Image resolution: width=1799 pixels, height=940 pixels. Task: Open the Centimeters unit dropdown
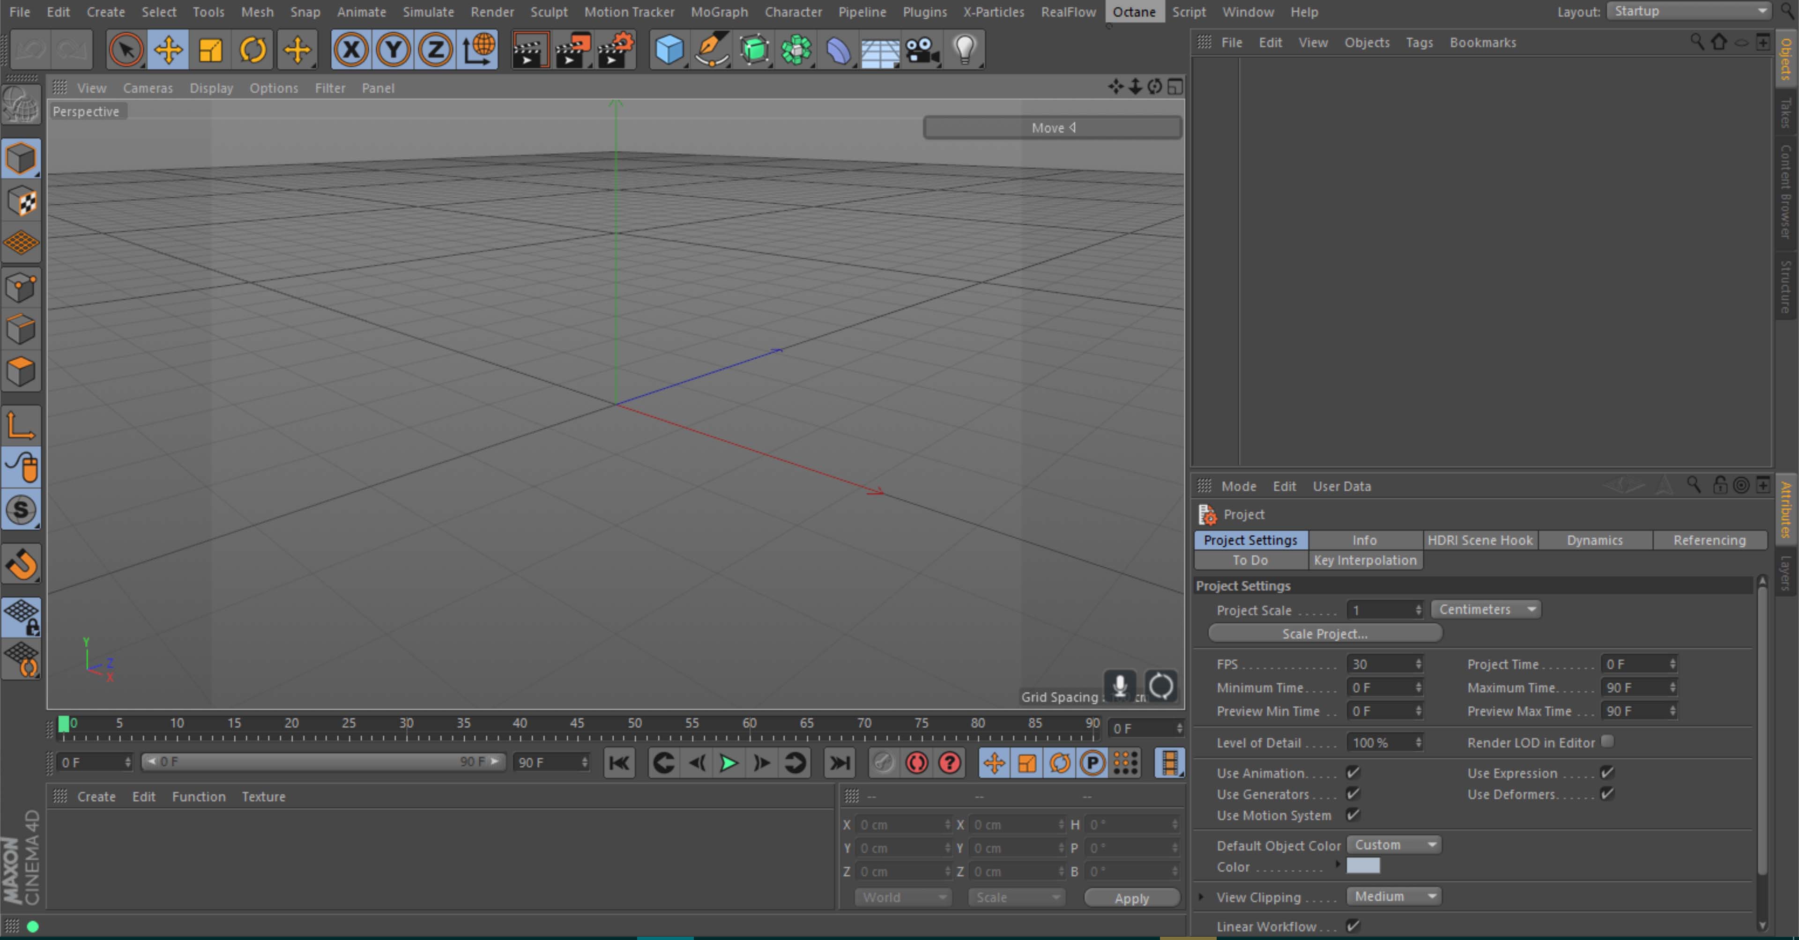[x=1486, y=610]
